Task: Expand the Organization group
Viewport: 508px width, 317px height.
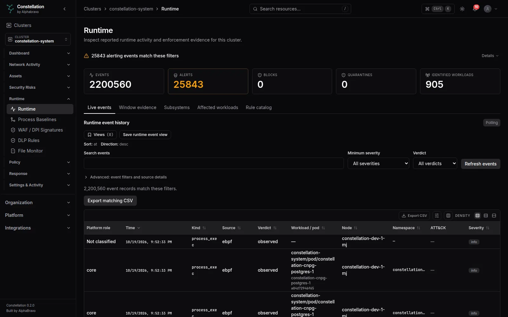Action: tap(38, 203)
